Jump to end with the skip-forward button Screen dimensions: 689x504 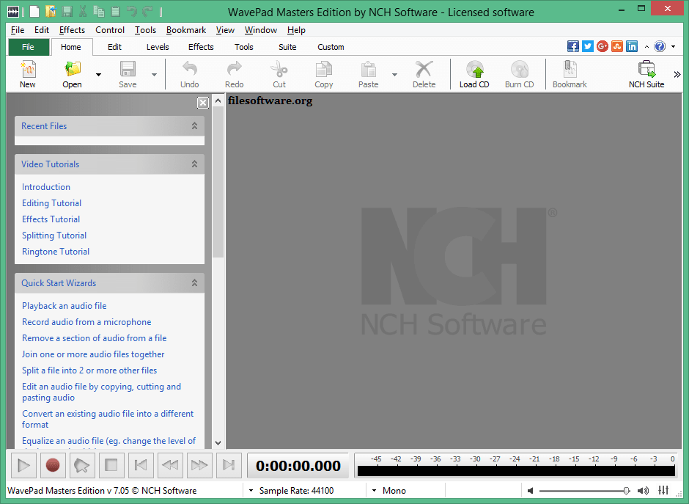point(229,465)
